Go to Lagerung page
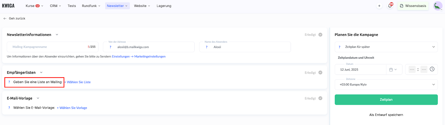Viewport: 445px width, 125px height. 164,6
